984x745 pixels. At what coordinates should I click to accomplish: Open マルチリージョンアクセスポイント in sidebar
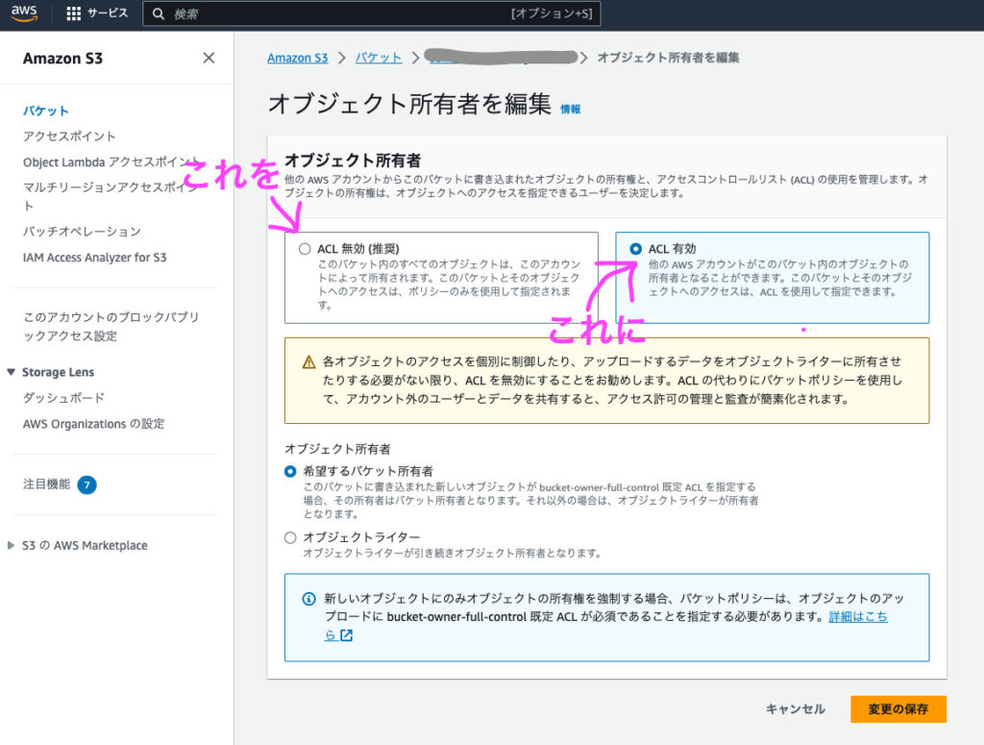click(111, 196)
